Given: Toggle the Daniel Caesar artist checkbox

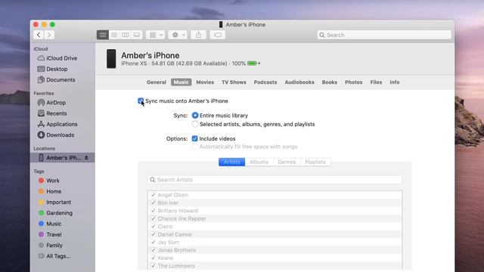Looking at the screenshot, I should pos(153,234).
